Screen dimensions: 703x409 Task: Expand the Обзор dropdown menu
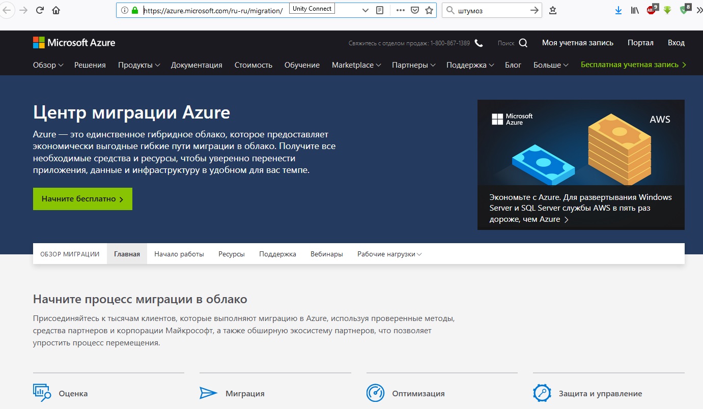pyautogui.click(x=48, y=65)
